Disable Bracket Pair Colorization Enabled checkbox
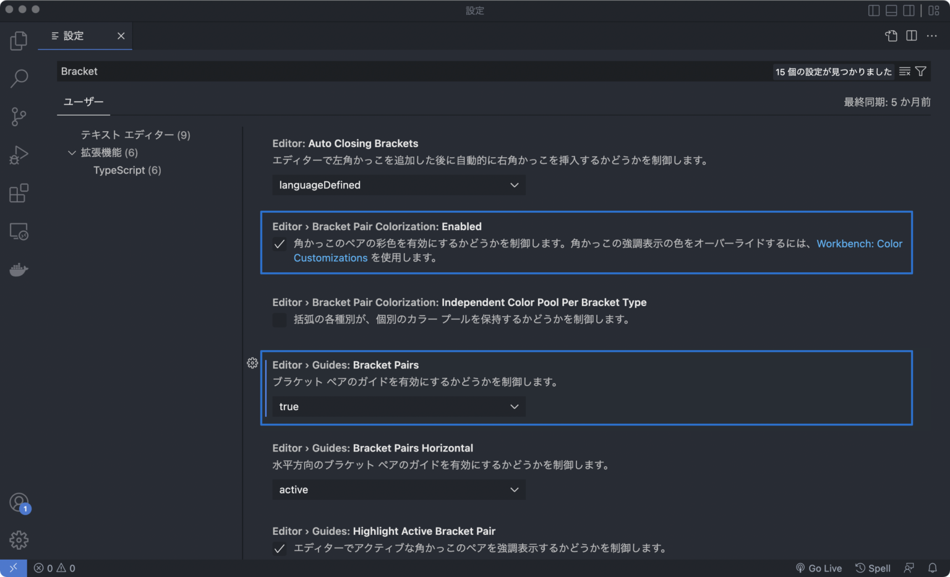 click(280, 244)
